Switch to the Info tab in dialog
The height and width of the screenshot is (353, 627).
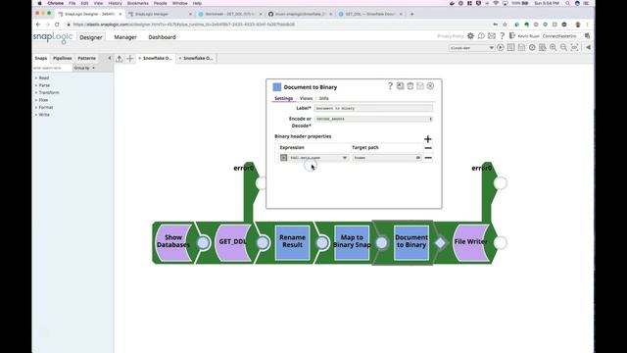click(x=324, y=98)
